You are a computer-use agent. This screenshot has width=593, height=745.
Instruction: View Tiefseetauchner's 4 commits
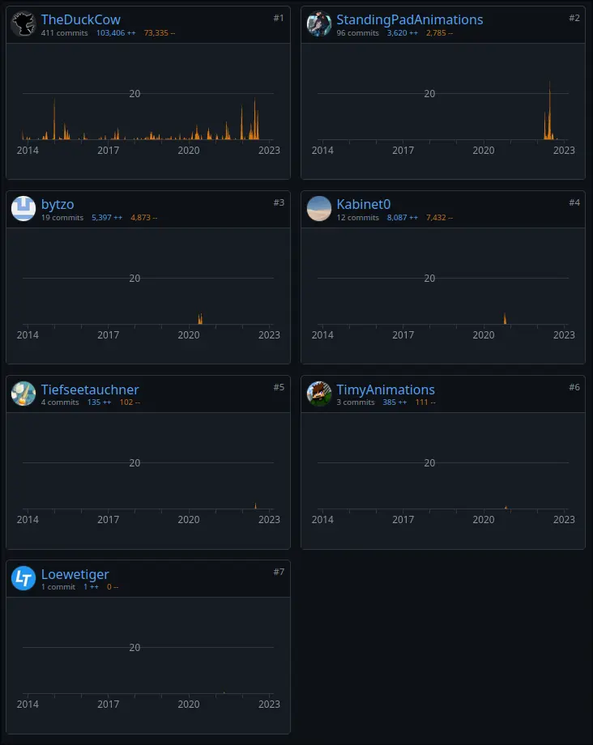click(60, 402)
